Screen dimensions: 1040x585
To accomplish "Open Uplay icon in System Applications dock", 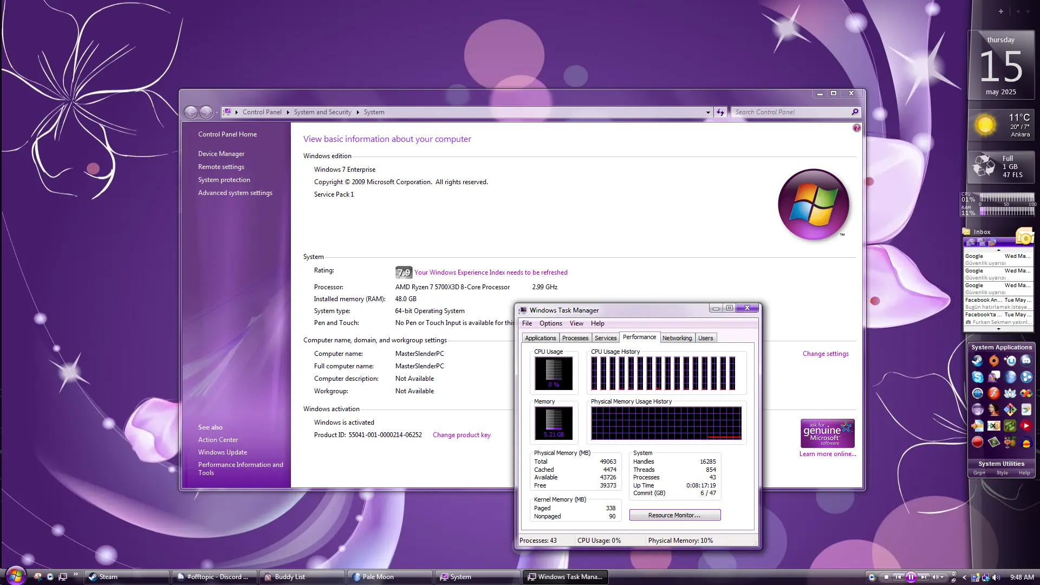I will 1010,361.
